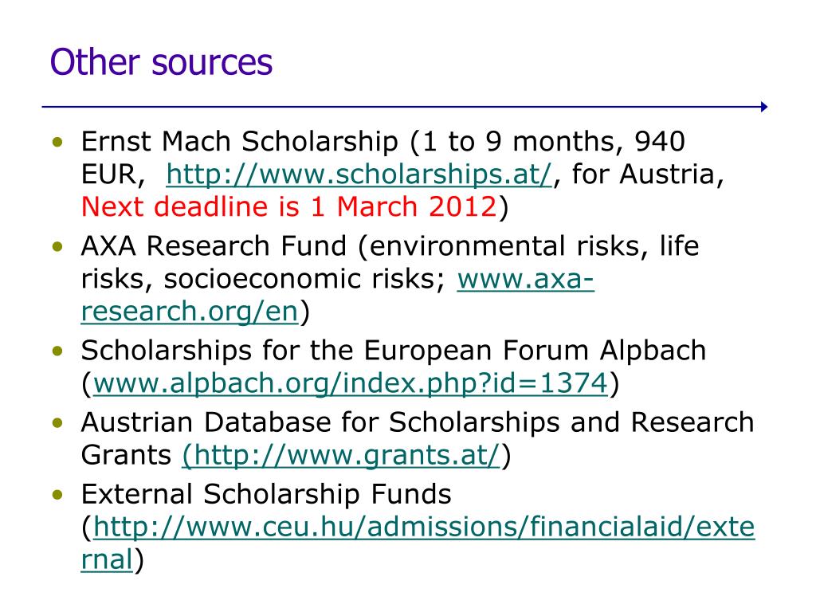Click the bullet dot beside Austrian Database
Screen dimensions: 816x612
pos(57,422)
